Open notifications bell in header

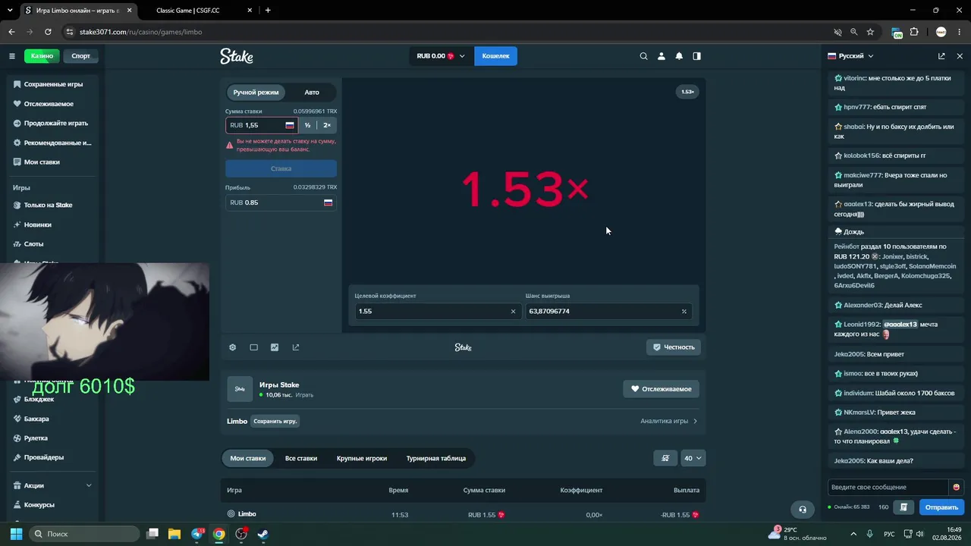coord(679,56)
